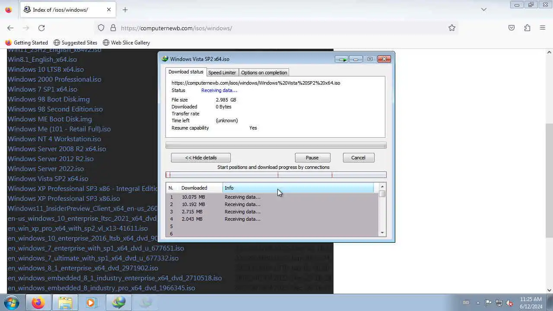This screenshot has width=553, height=311.
Task: Click the green arrow button in download dialog title bar
Action: coord(342,59)
